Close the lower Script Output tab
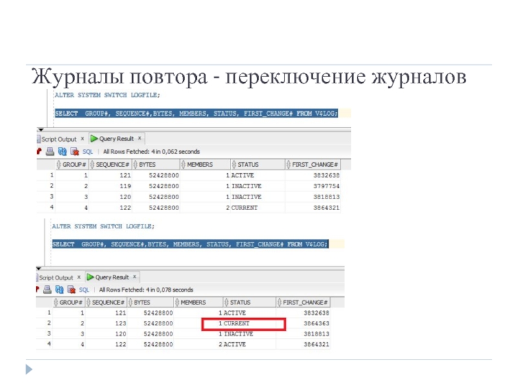 tap(79, 277)
